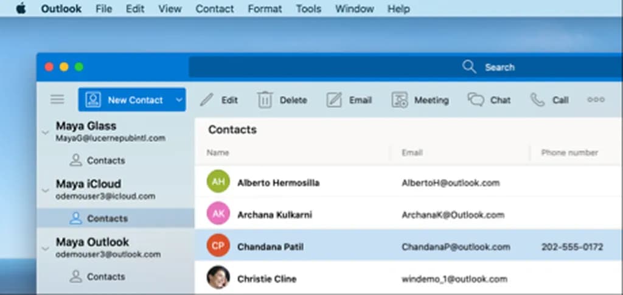This screenshot has height=295, width=623.
Task: Collapse the Maya iCloud account section
Action: [44, 190]
